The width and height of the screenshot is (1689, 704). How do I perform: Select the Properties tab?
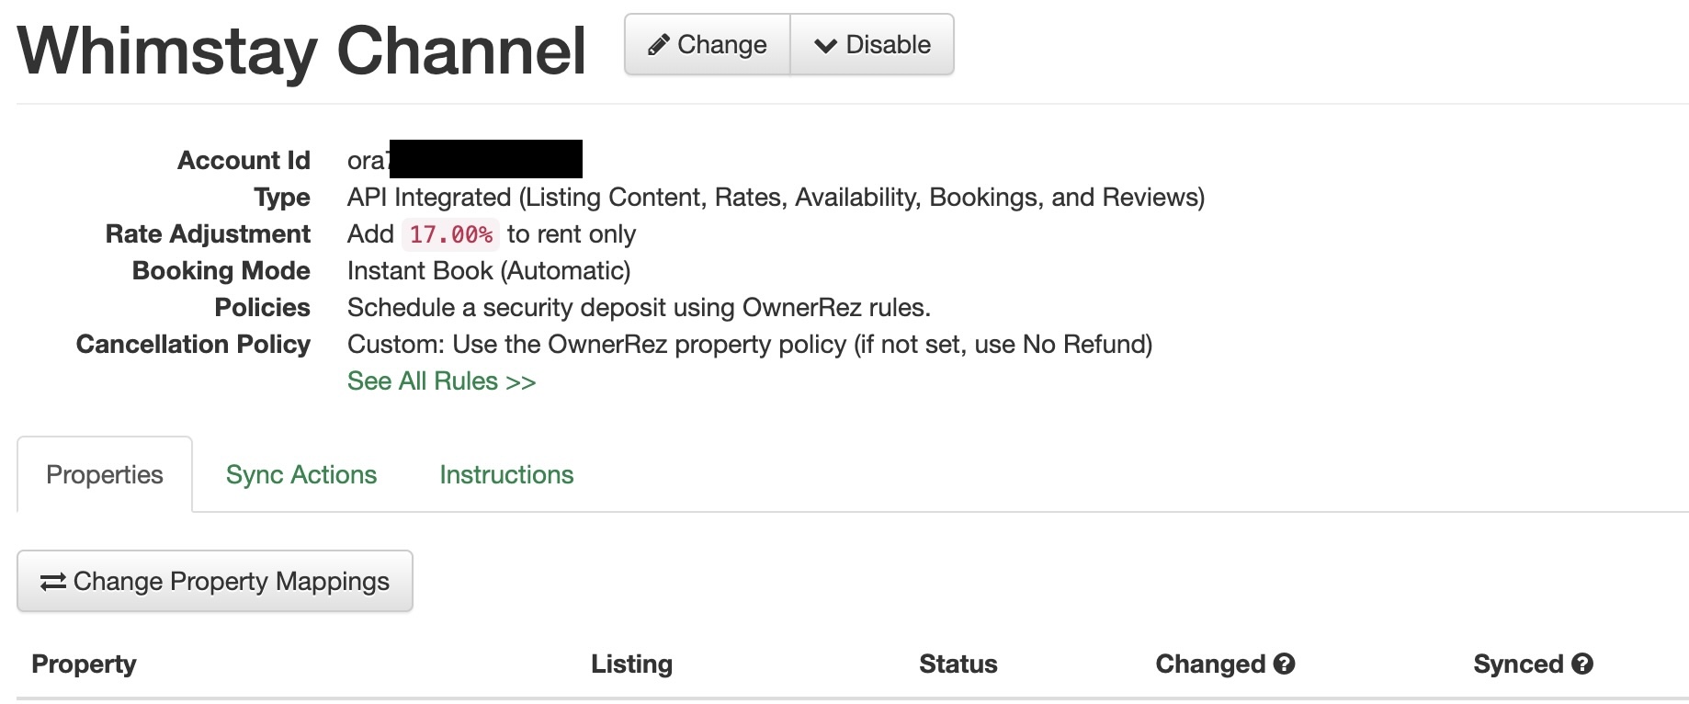point(105,474)
